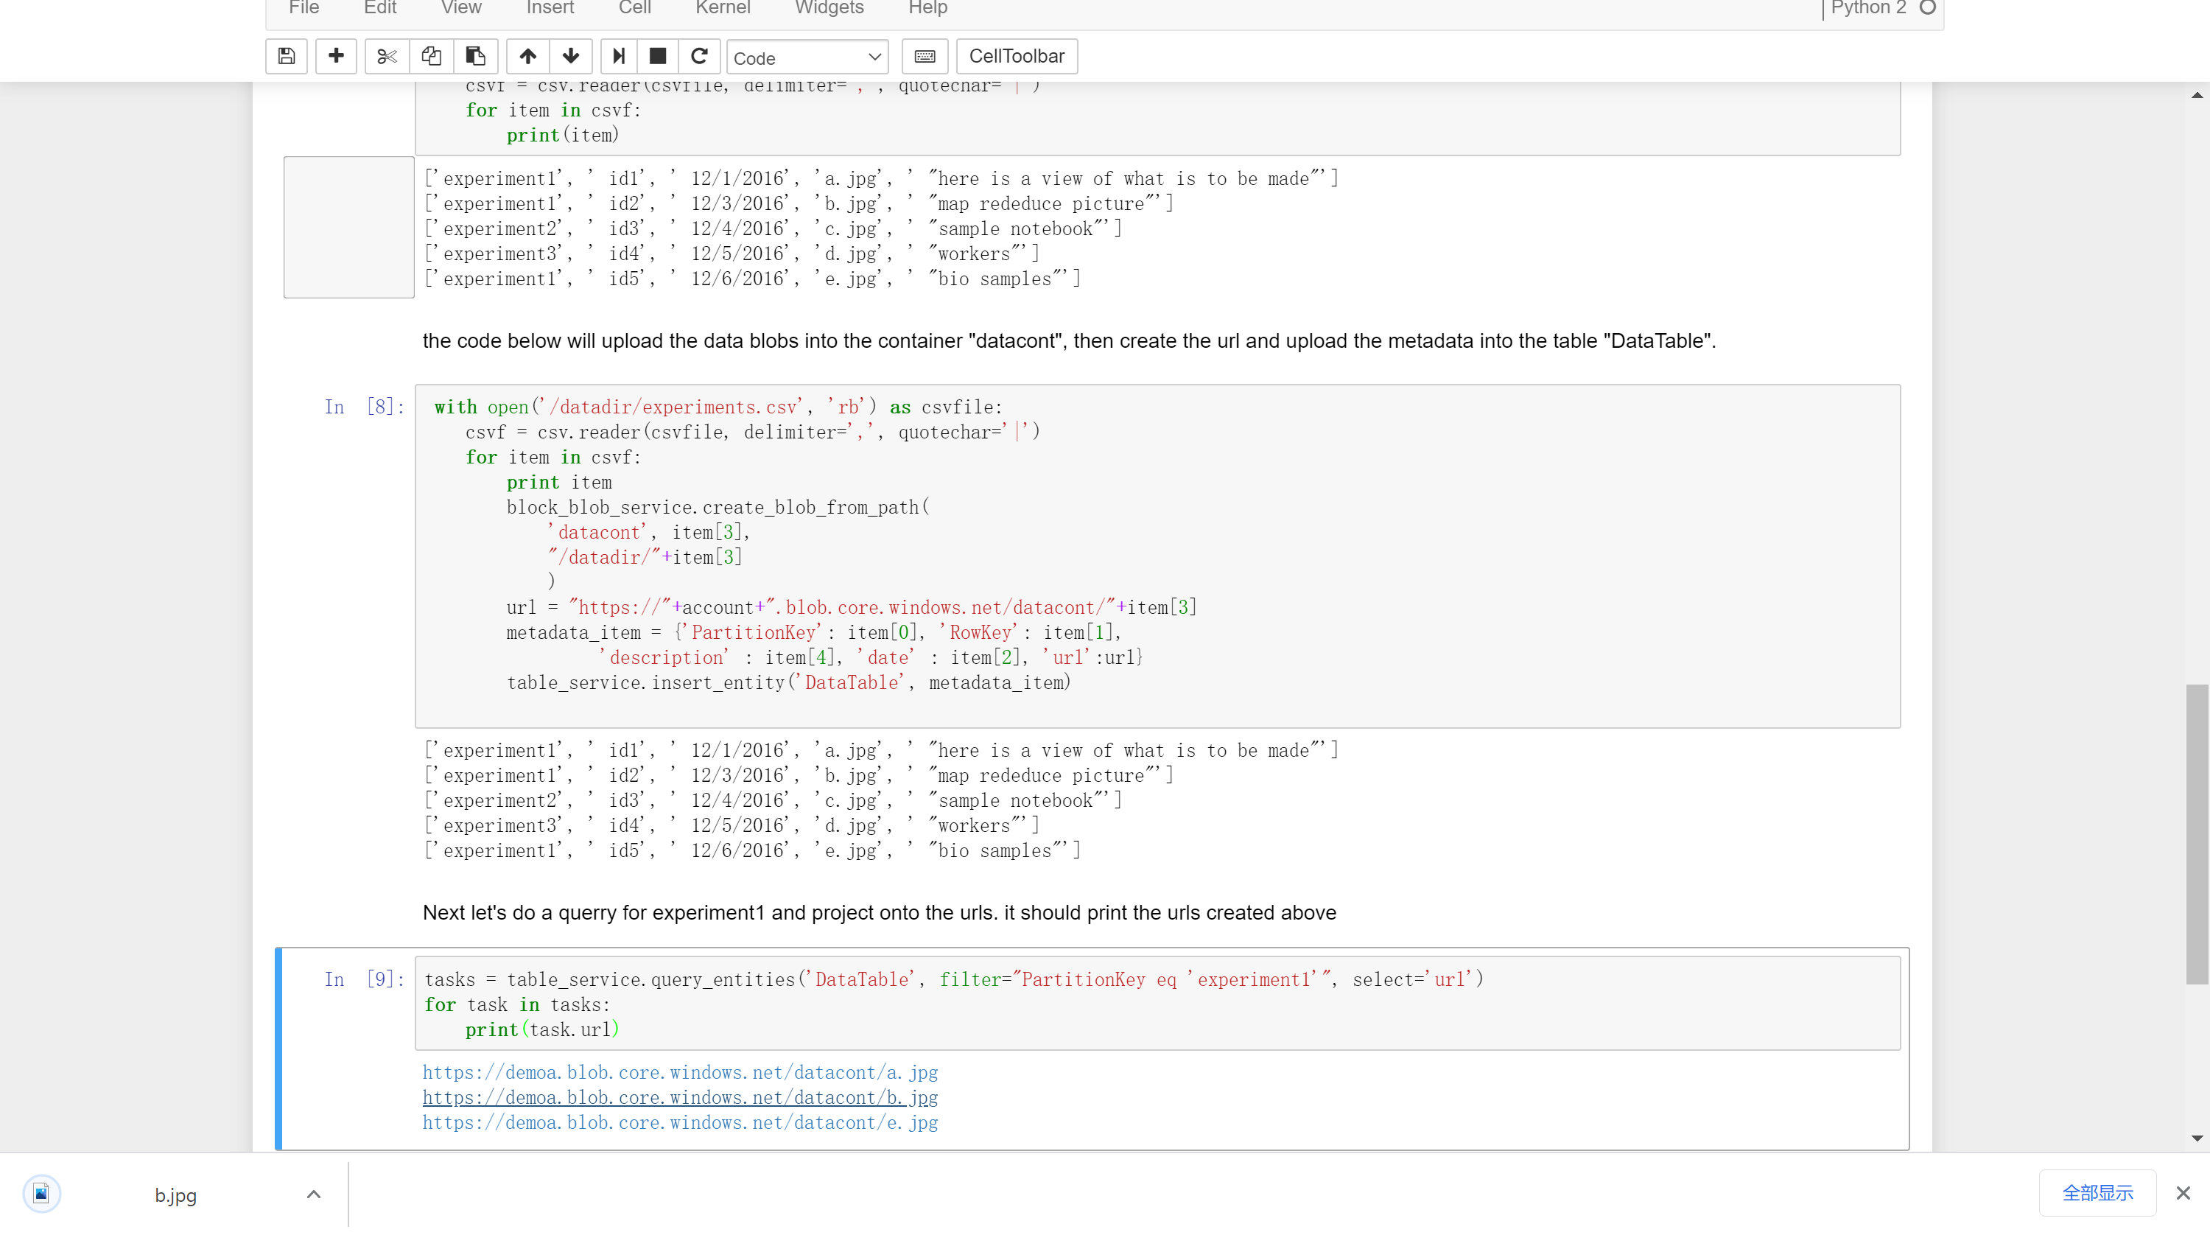Run cell with the step-forward icon

619,57
